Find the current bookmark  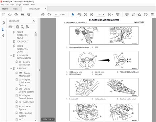[27, 27]
